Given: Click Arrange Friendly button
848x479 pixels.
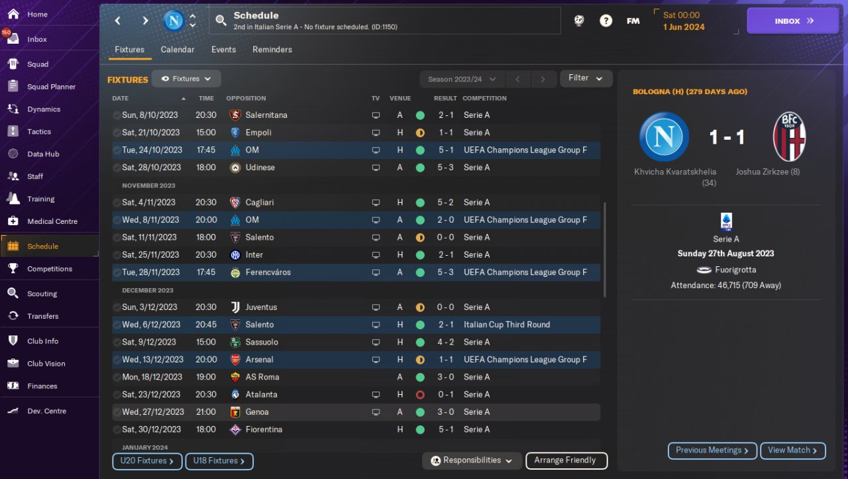Looking at the screenshot, I should tap(566, 460).
